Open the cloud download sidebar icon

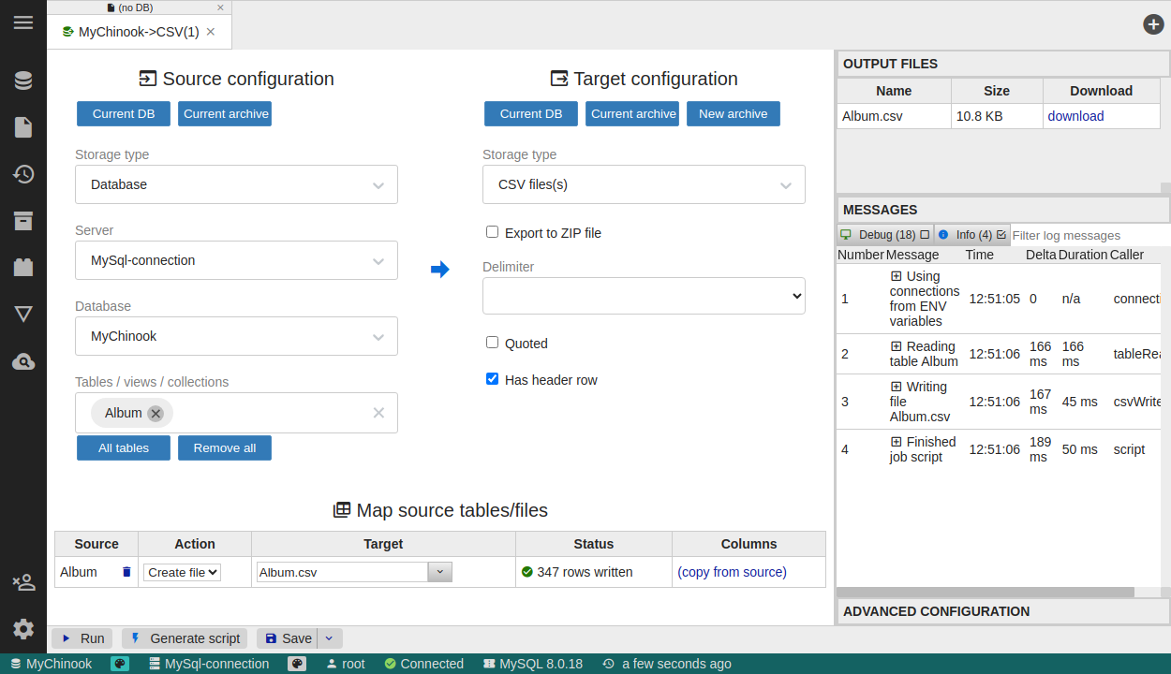pyautogui.click(x=23, y=361)
